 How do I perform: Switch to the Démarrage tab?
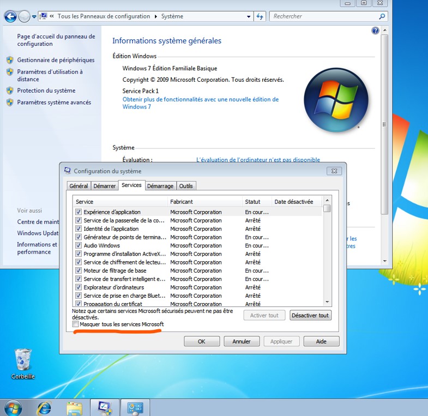(x=160, y=186)
